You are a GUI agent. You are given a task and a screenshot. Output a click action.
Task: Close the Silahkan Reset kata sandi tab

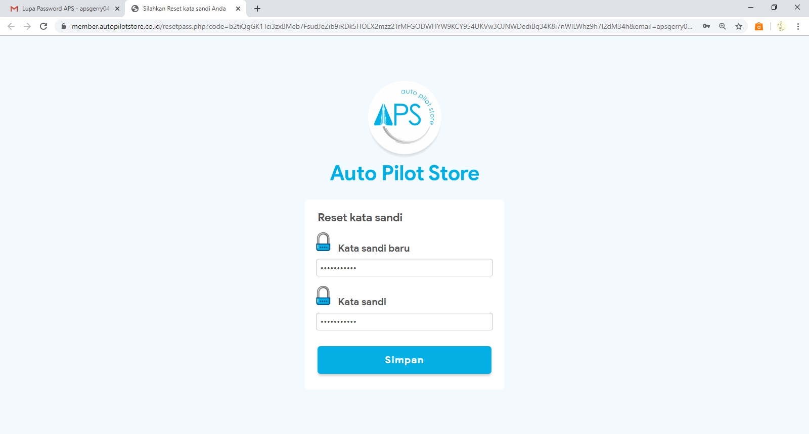click(x=238, y=9)
